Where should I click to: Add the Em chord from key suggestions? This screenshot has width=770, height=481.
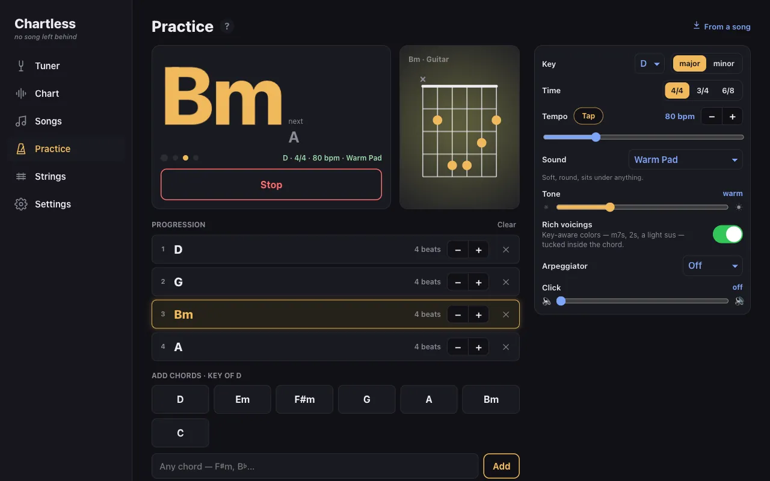point(242,399)
